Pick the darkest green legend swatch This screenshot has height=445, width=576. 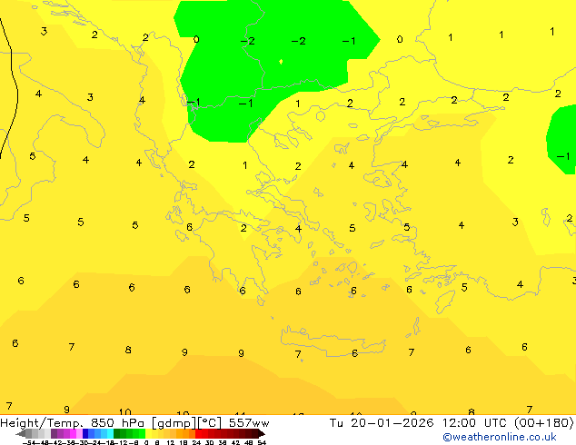coord(116,433)
